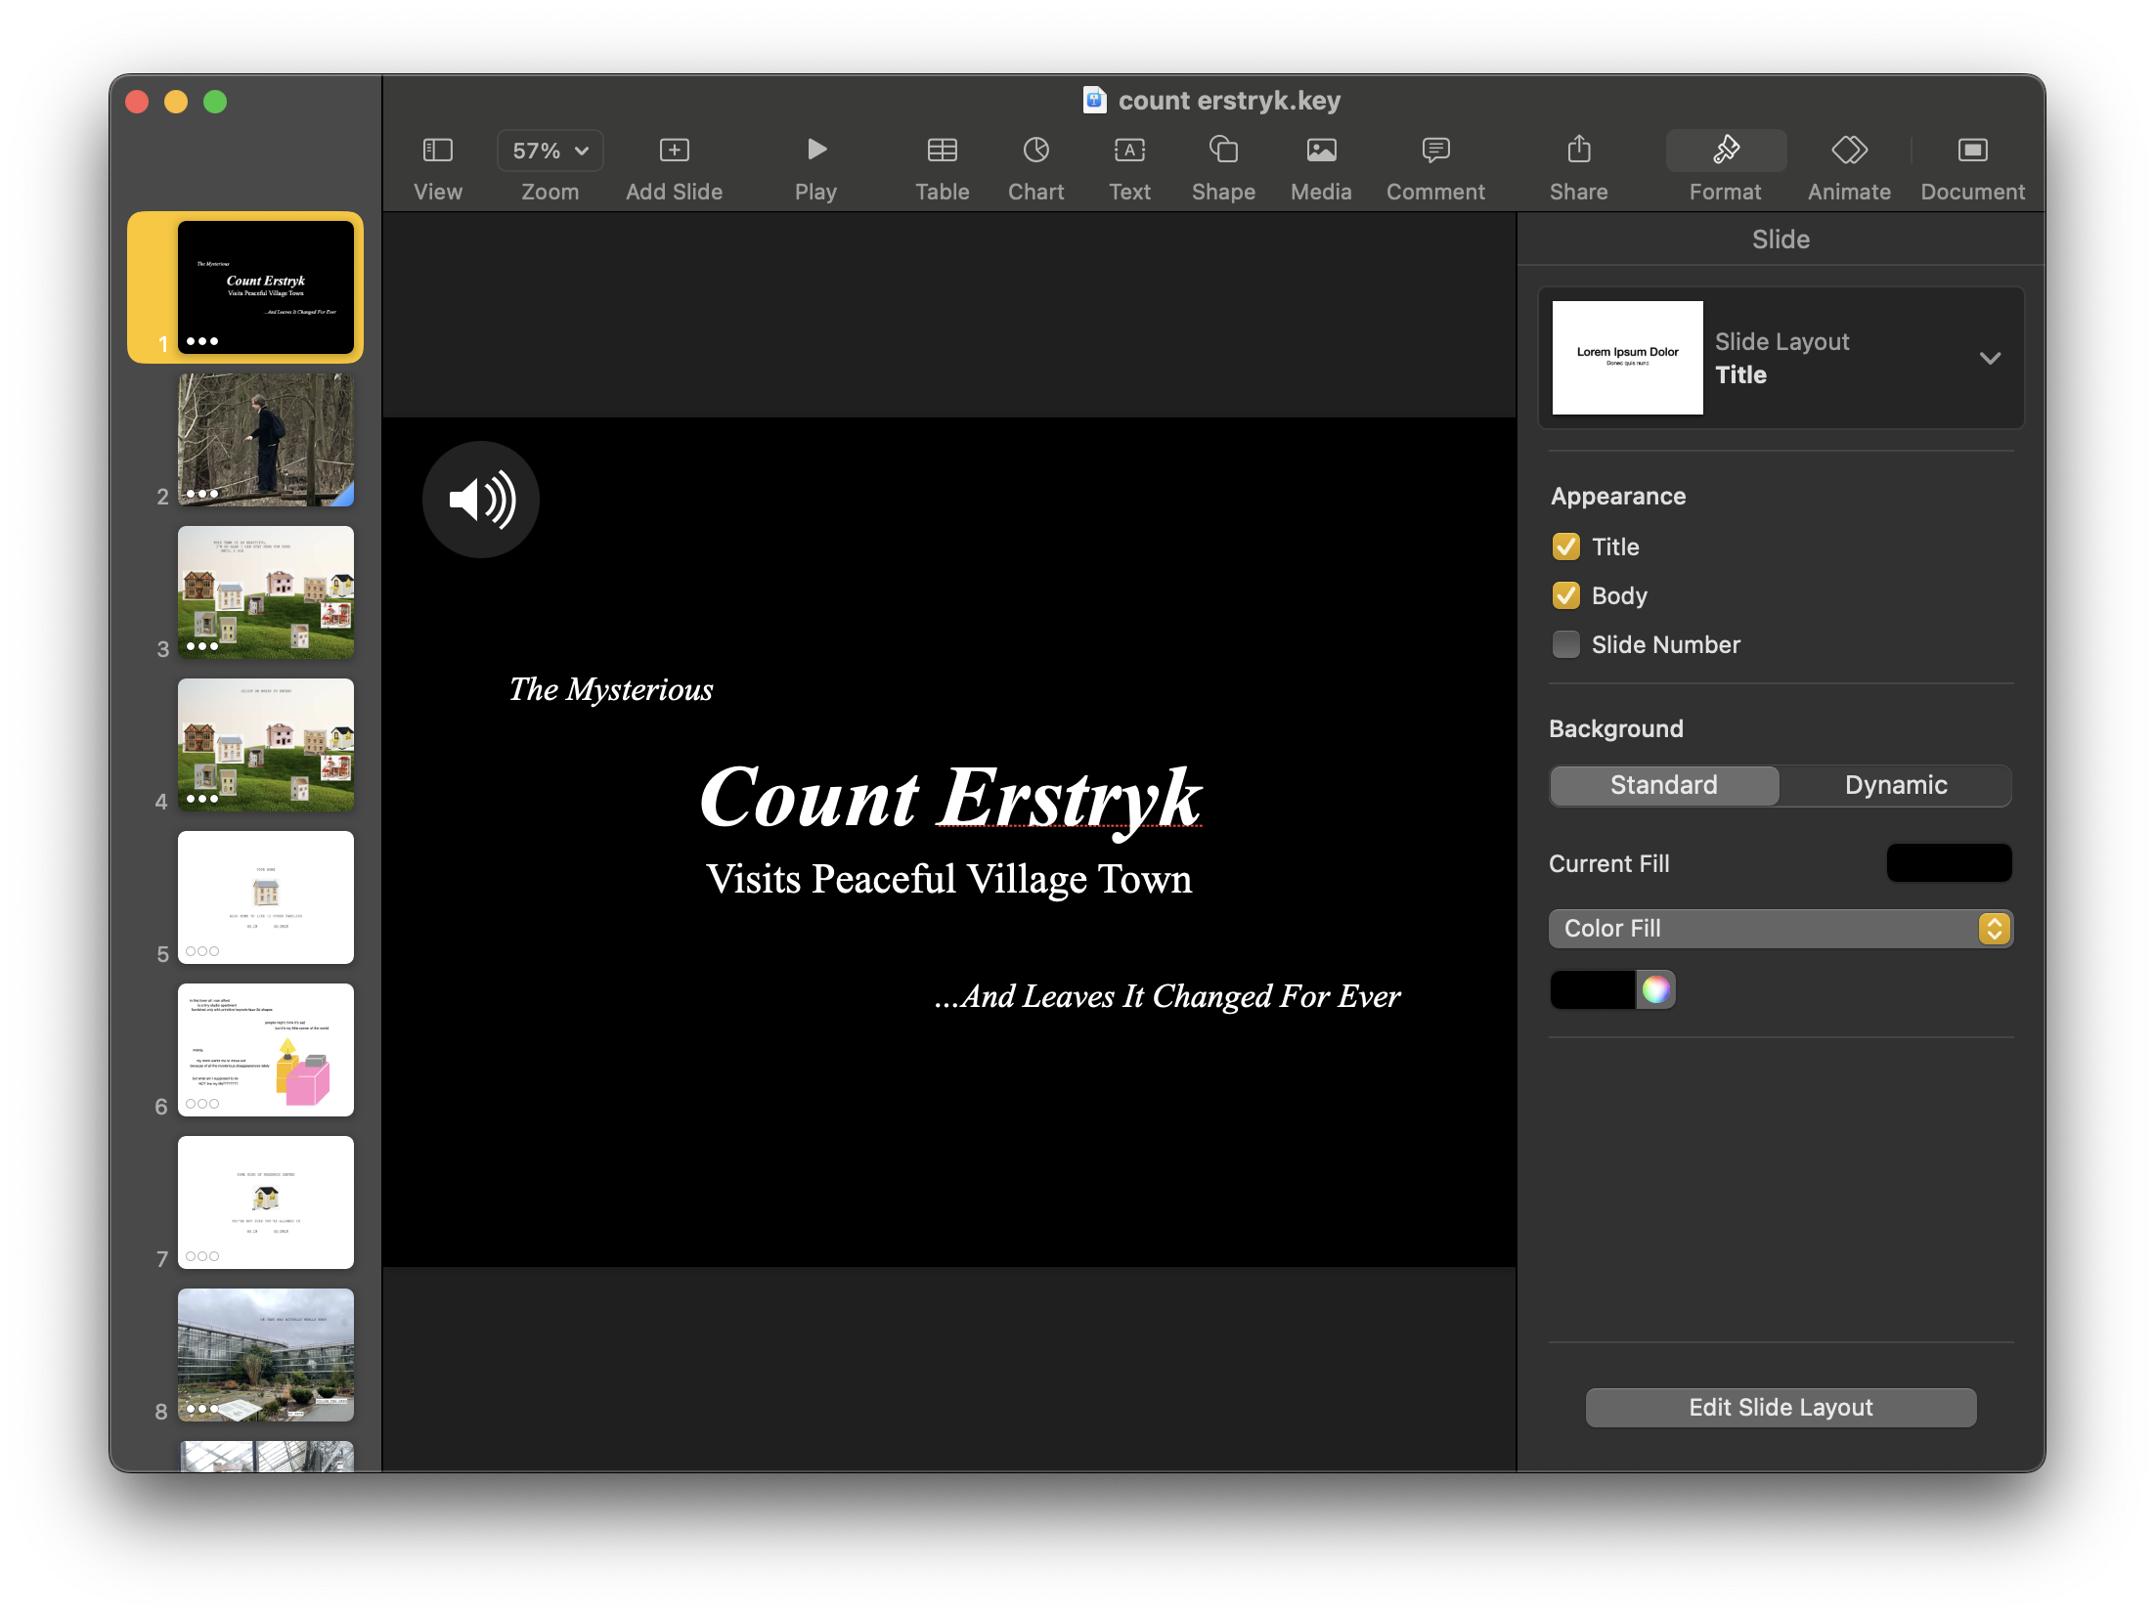Select slide 6 thumbnail in navigator
Viewport: 2155px width, 1617px height.
pos(266,1049)
